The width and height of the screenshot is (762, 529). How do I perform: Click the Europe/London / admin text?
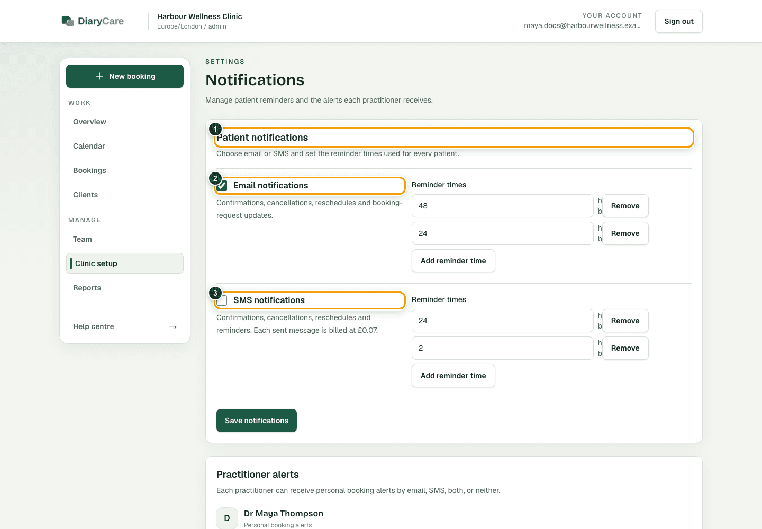pyautogui.click(x=192, y=26)
